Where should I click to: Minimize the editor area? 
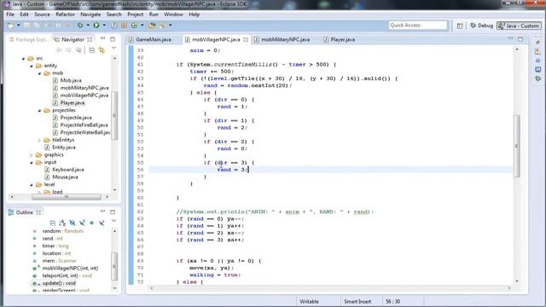pos(510,38)
